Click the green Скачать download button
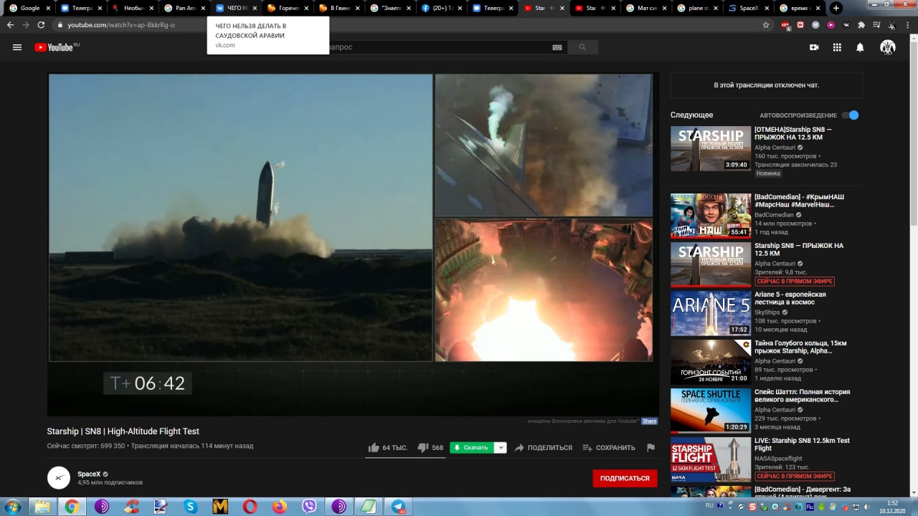This screenshot has height=516, width=918. 472,448
